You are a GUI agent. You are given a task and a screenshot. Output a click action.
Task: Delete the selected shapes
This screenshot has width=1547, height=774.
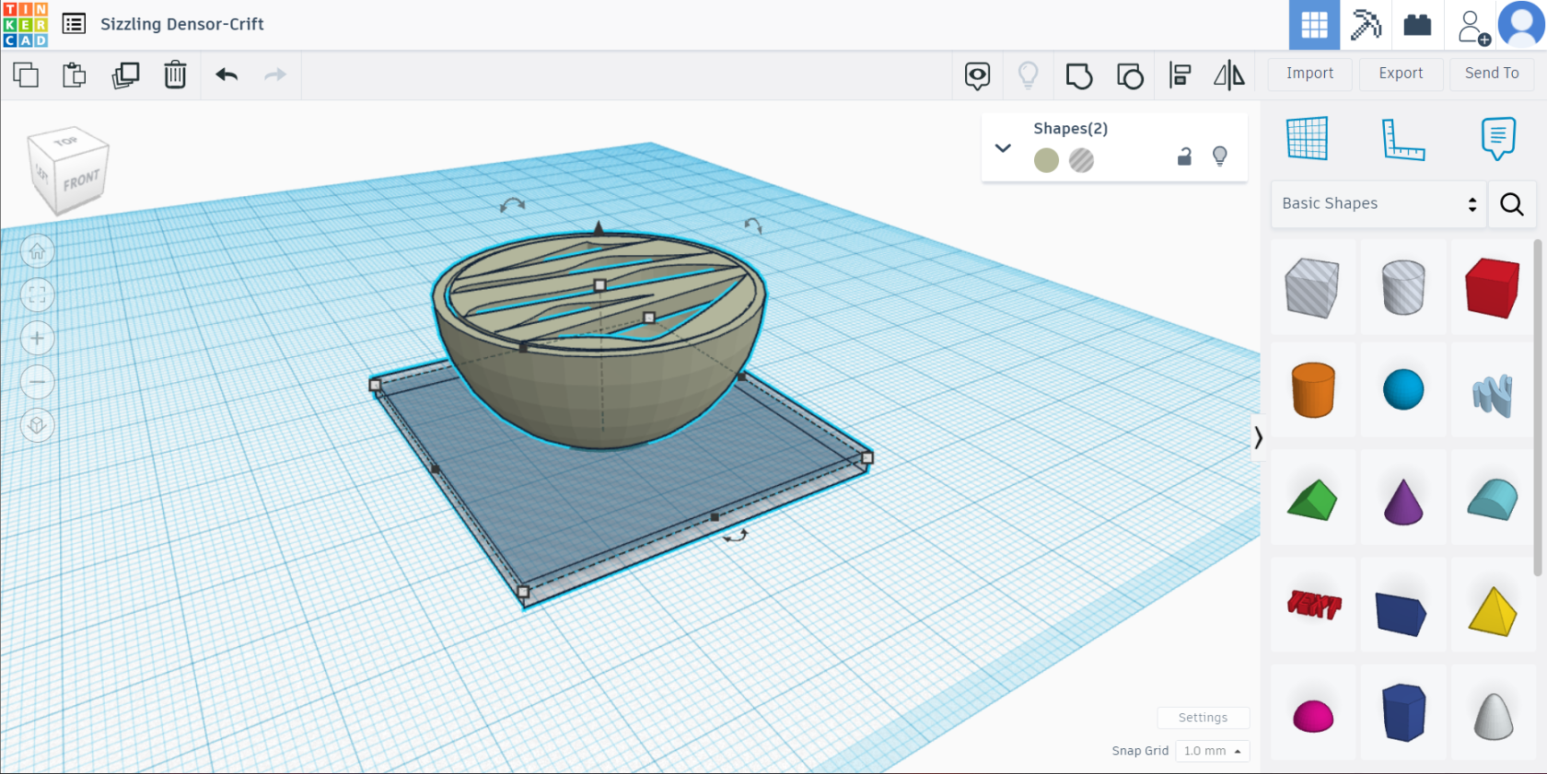[x=175, y=75]
